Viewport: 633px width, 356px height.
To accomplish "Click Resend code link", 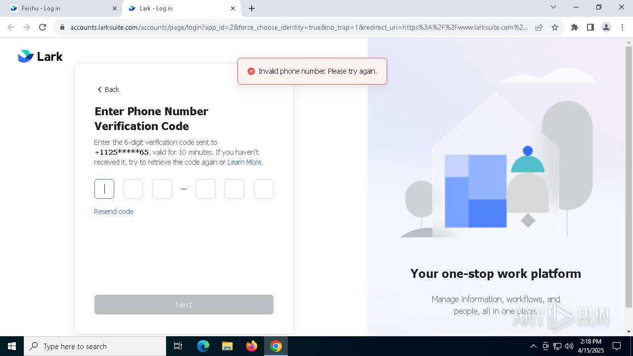I will point(114,212).
